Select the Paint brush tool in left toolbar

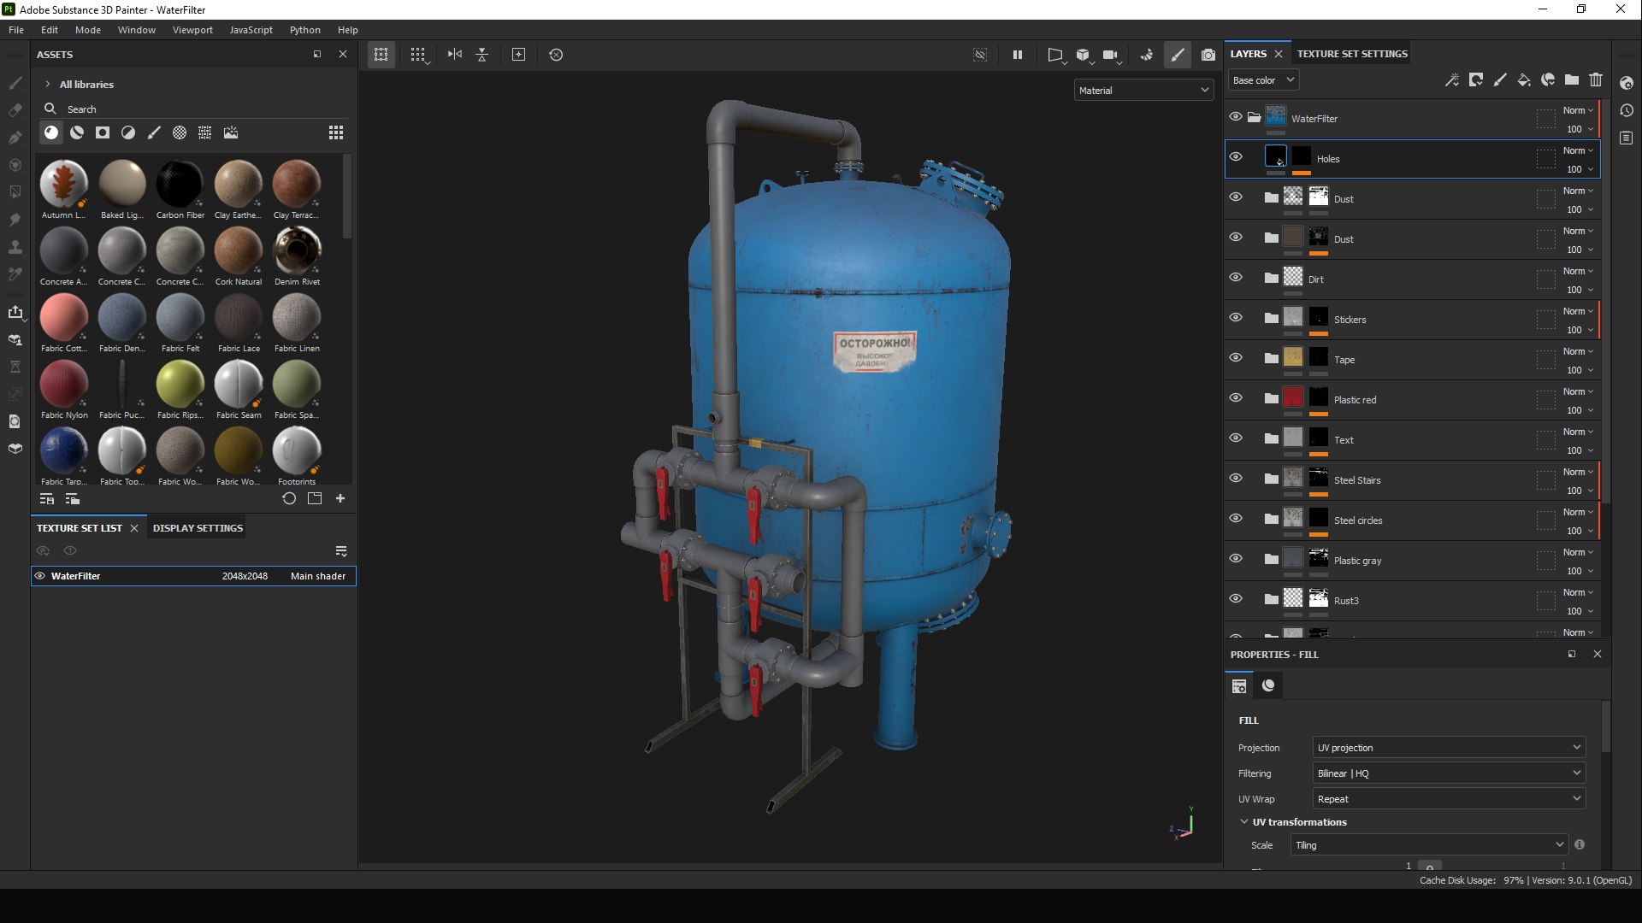(15, 83)
